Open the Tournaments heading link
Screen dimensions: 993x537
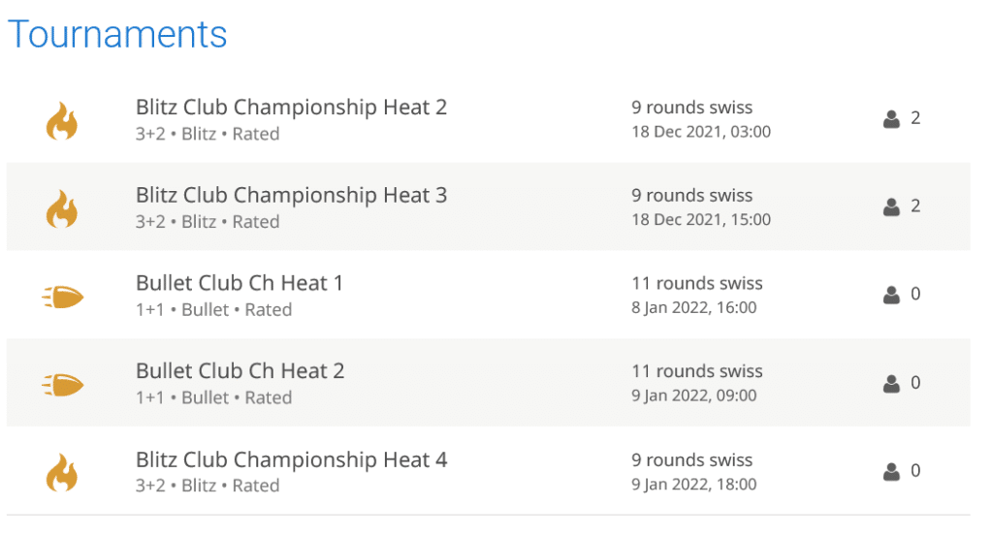(x=117, y=35)
